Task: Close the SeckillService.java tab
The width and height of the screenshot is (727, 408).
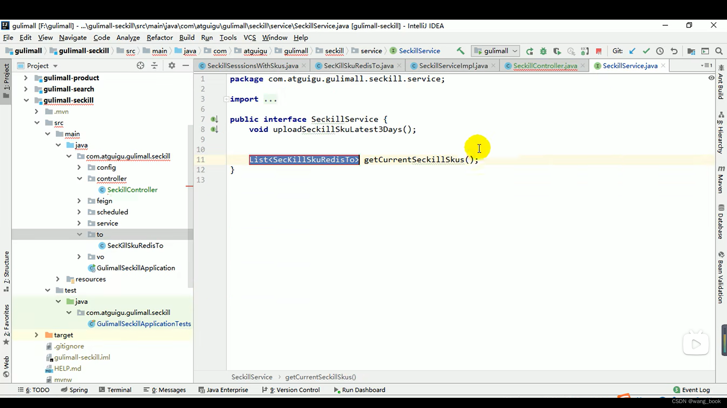Action: (x=663, y=66)
